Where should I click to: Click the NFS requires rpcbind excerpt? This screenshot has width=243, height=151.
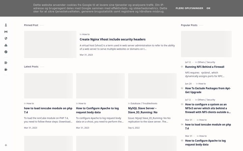point(205,74)
